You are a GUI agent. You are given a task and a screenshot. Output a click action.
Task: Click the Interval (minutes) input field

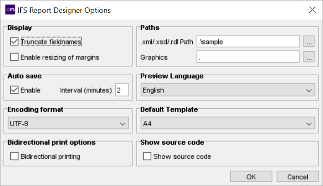click(x=122, y=90)
